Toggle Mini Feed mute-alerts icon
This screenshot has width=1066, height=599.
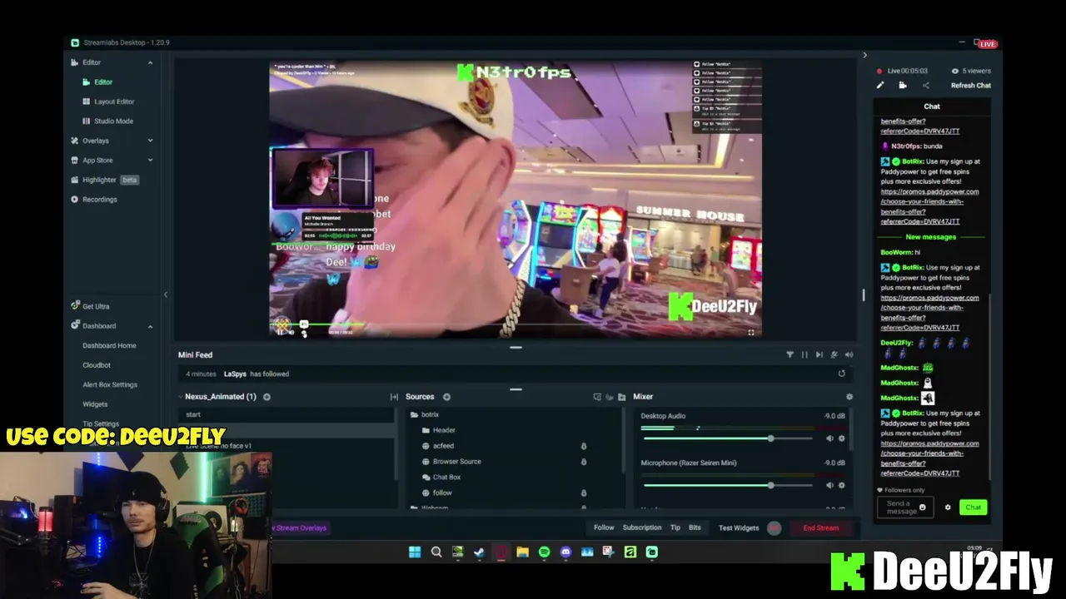pos(834,354)
